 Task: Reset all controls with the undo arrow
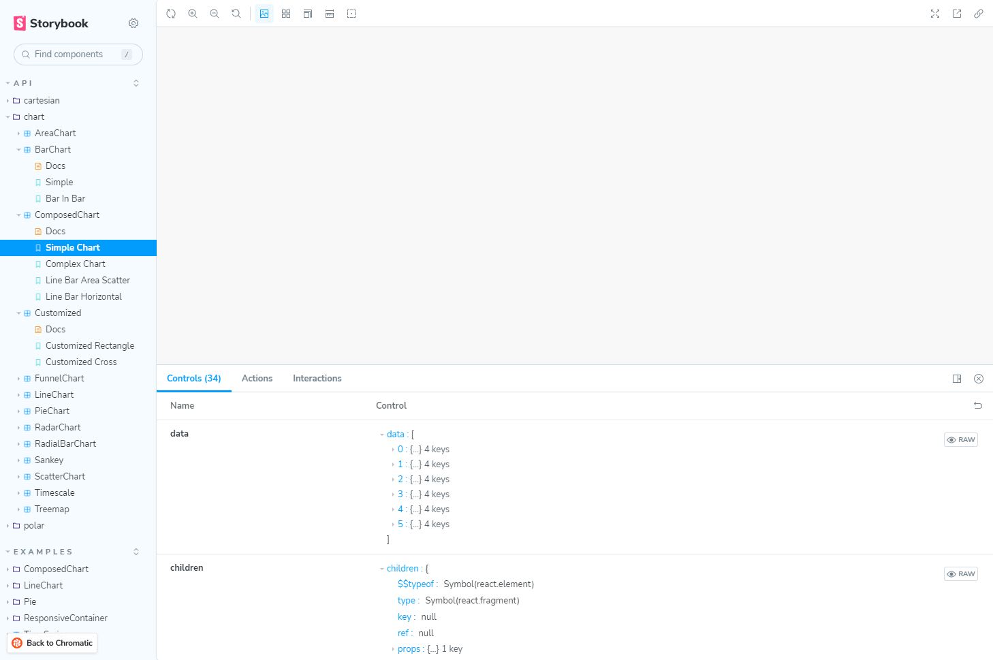coord(978,405)
